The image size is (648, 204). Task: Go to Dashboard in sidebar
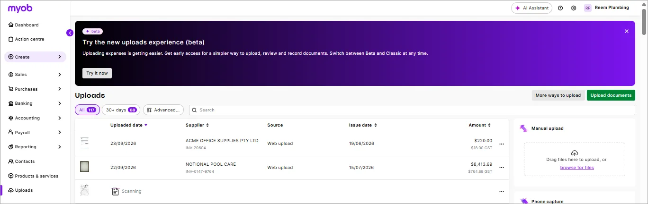27,25
